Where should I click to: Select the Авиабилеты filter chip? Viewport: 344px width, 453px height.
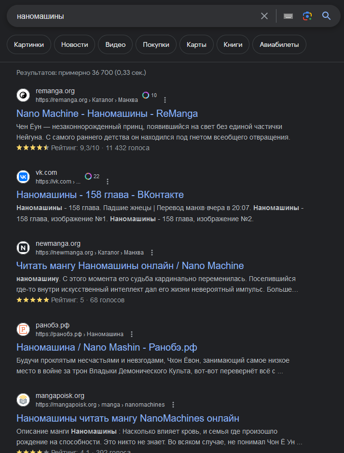click(x=279, y=44)
